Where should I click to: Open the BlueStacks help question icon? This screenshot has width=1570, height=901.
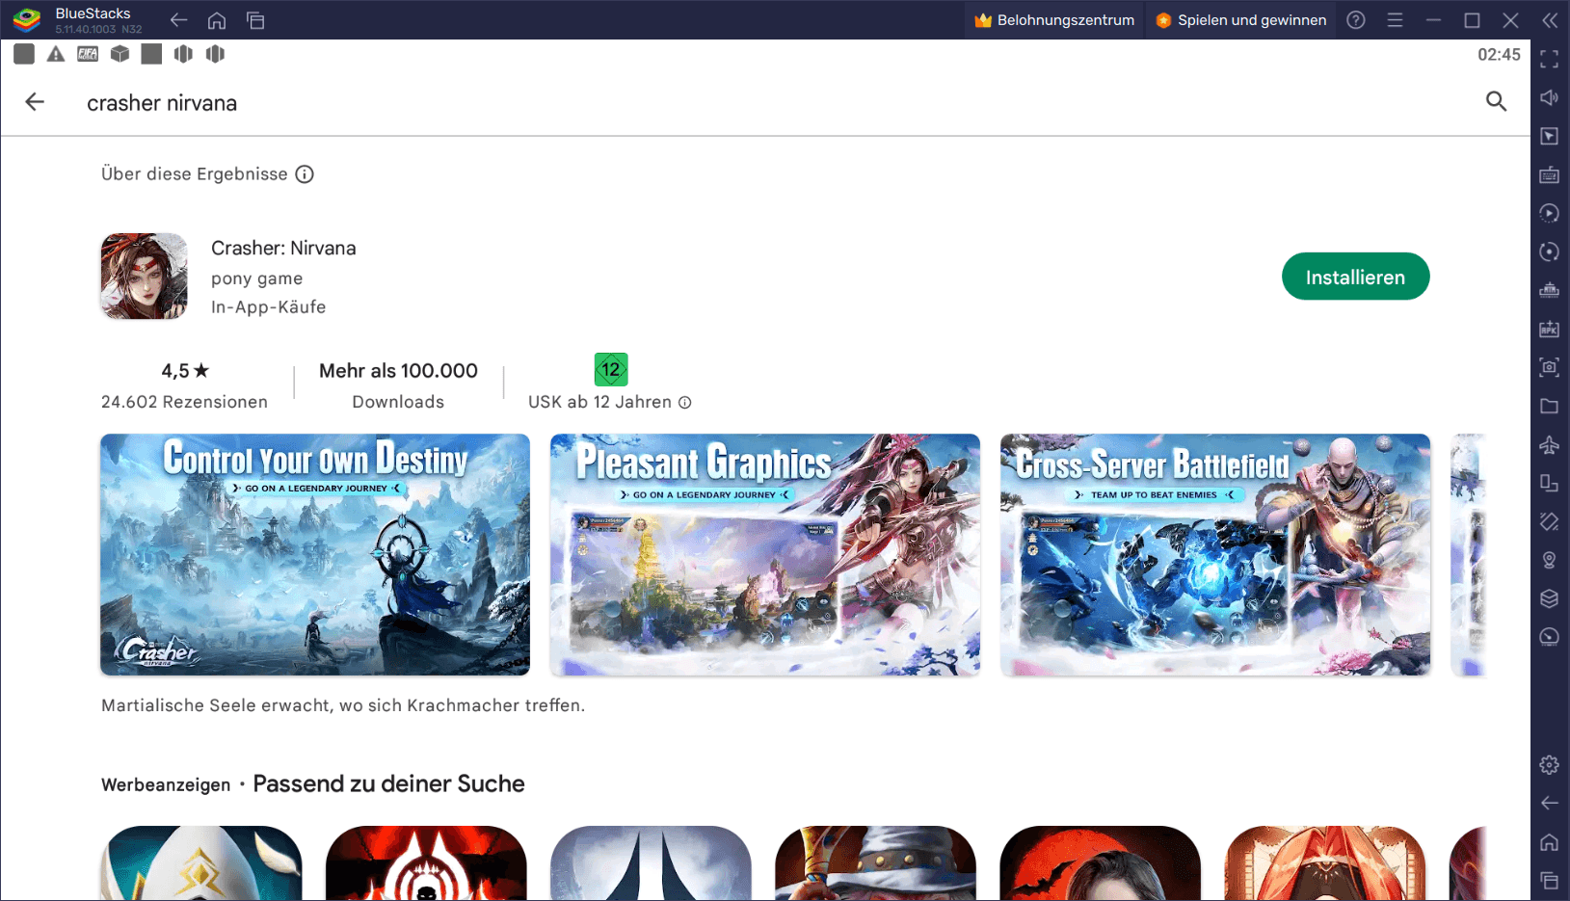pyautogui.click(x=1356, y=20)
